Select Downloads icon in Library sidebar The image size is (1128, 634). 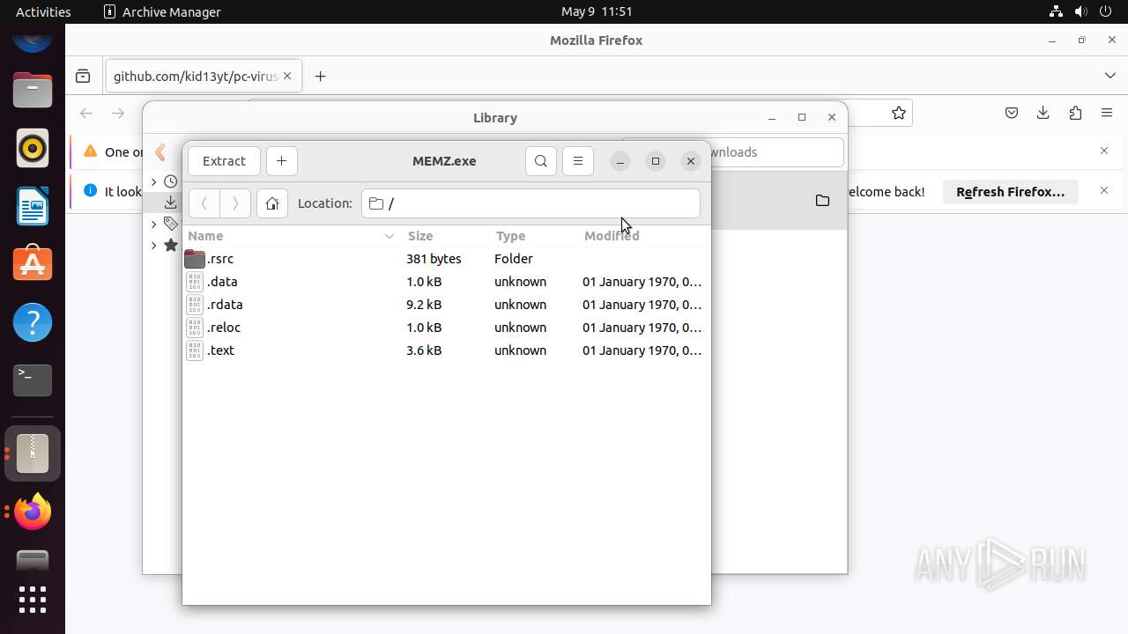coord(171,203)
